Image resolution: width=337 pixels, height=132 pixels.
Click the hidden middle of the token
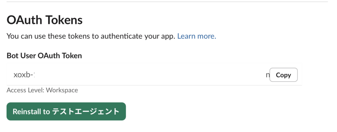point(148,75)
